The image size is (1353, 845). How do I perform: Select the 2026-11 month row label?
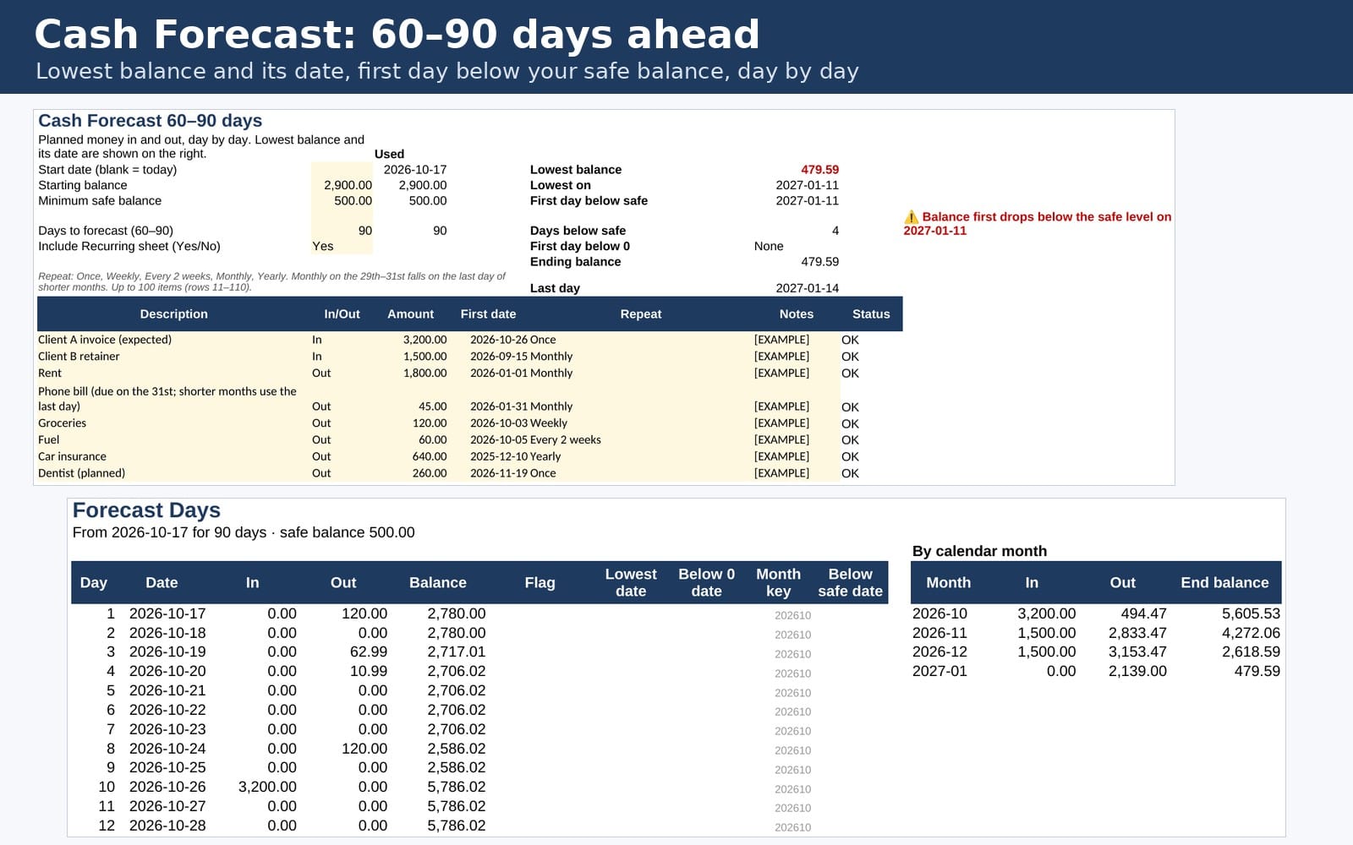point(939,634)
